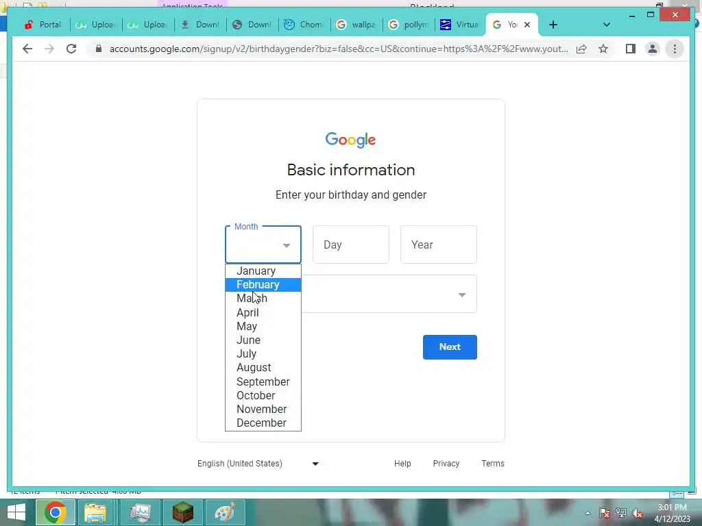Open the tab search chevron

tap(607, 25)
